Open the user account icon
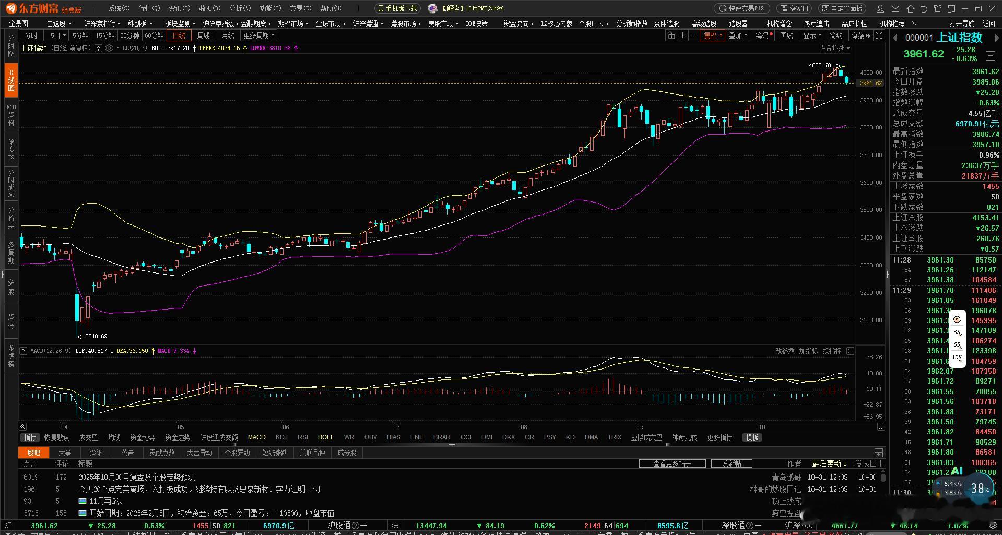 (x=881, y=9)
